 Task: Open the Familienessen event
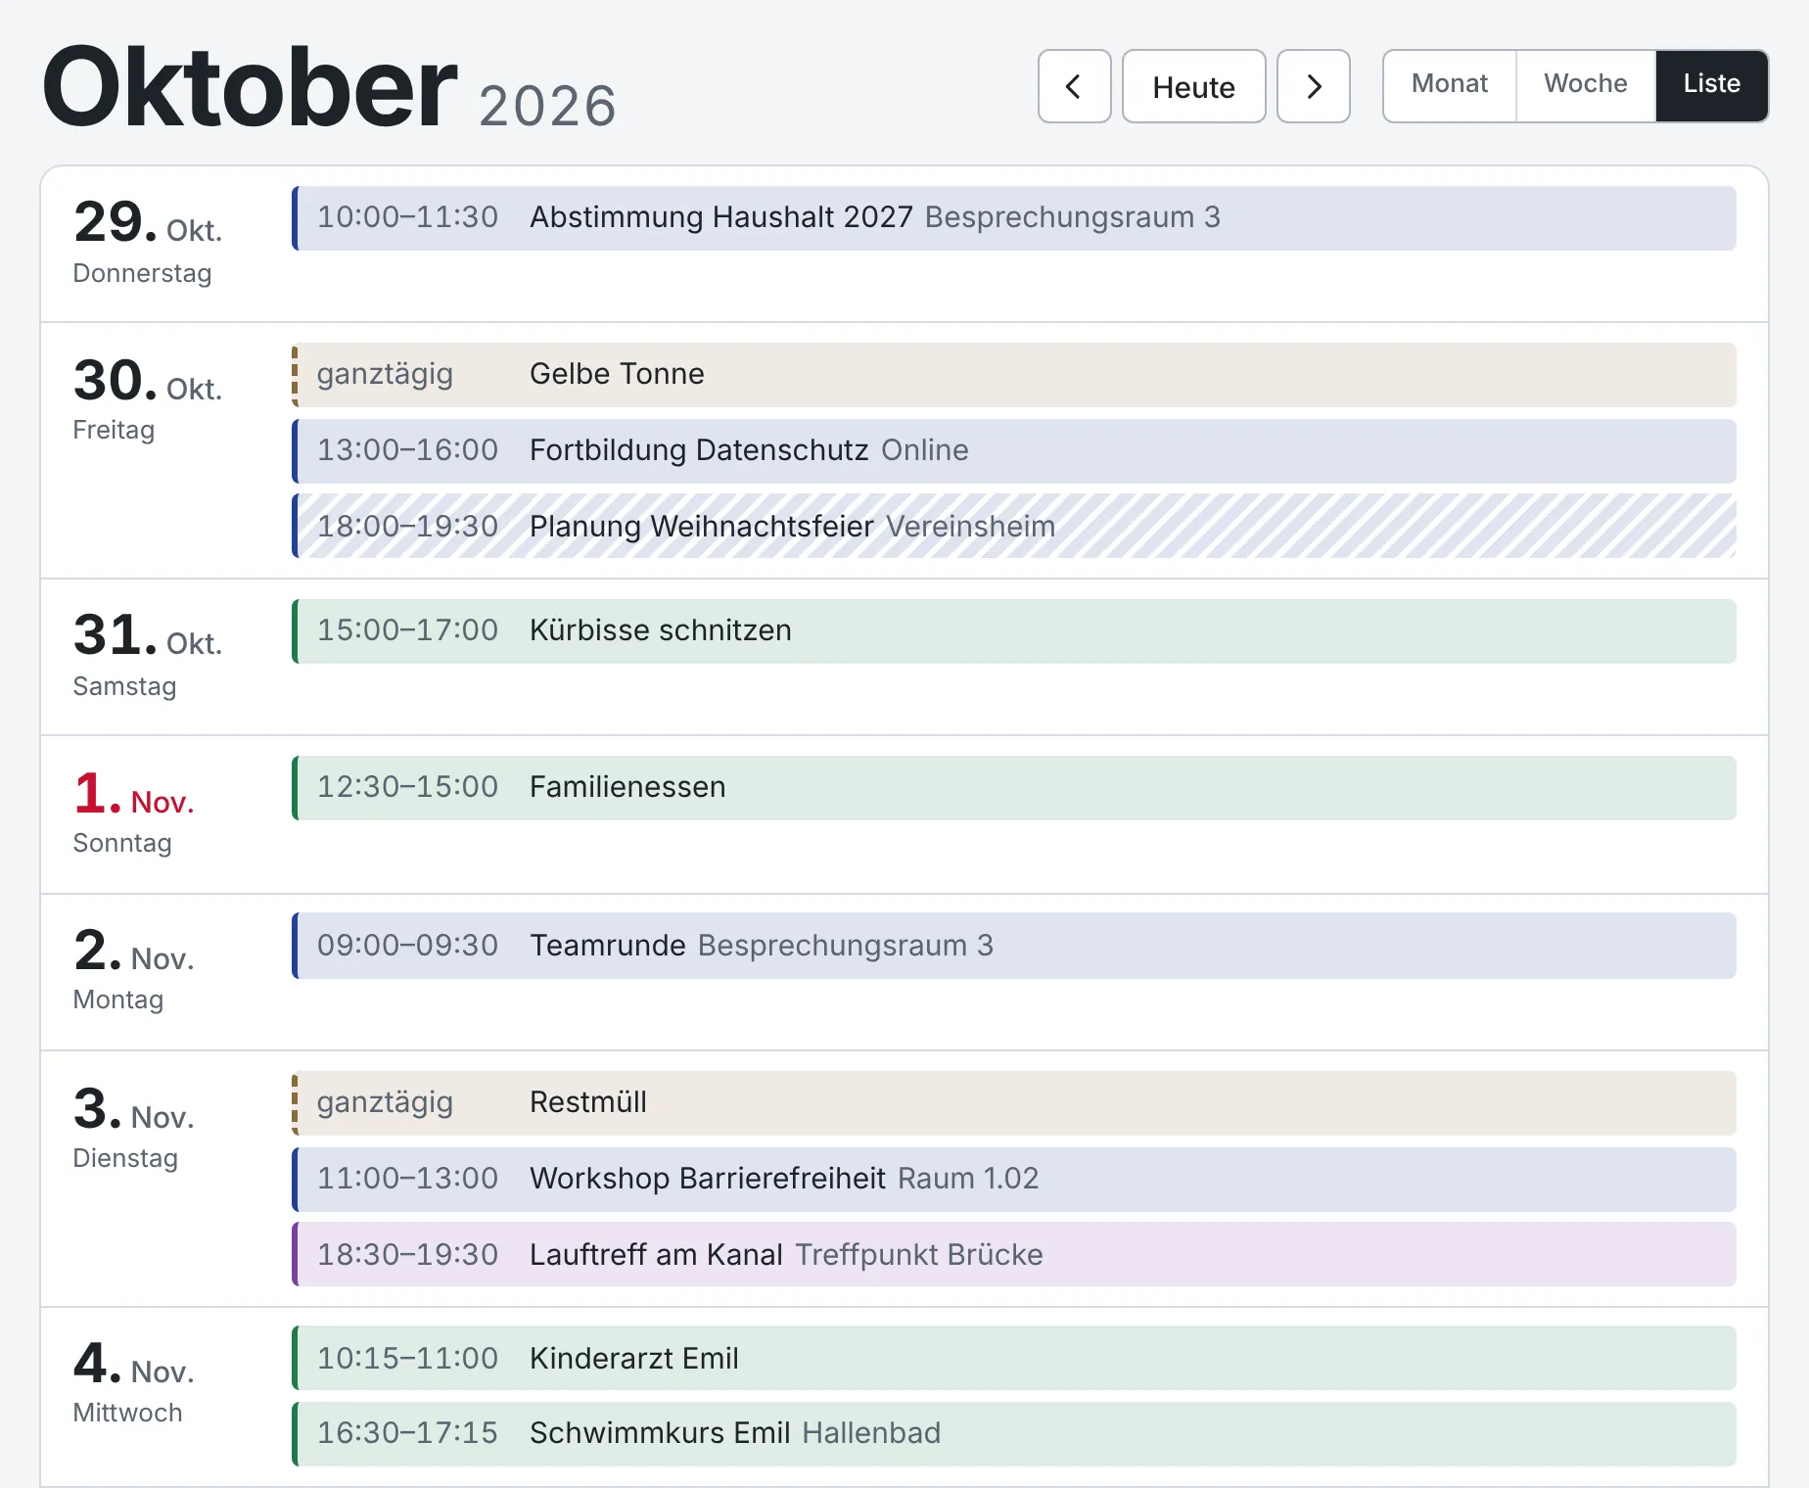click(x=1014, y=788)
